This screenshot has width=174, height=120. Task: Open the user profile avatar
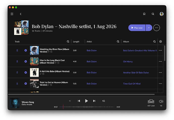[x=161, y=14]
